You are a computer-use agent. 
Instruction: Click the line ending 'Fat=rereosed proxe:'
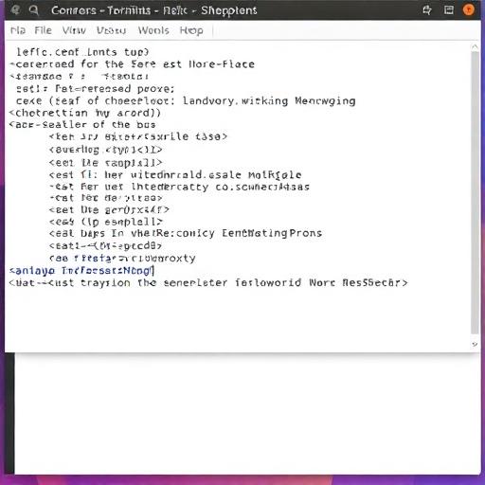tap(96, 89)
